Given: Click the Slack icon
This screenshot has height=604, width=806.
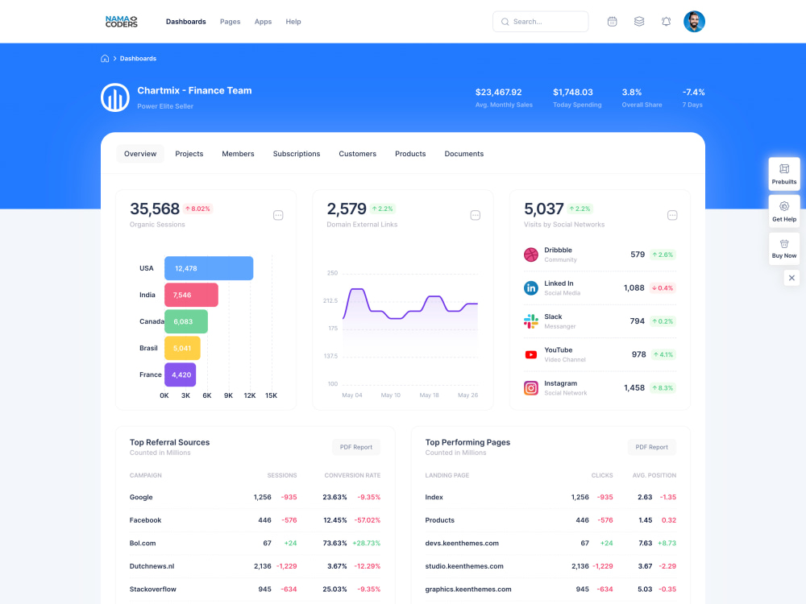Looking at the screenshot, I should [531, 321].
